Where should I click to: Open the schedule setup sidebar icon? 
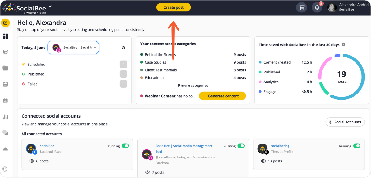pos(5,100)
